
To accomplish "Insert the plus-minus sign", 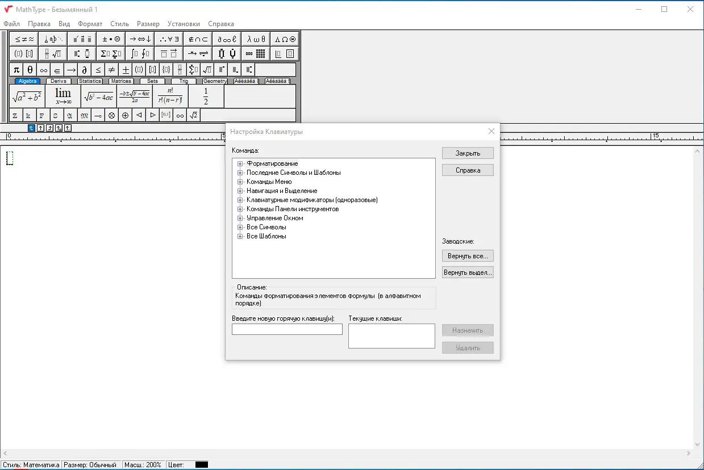I will (126, 70).
